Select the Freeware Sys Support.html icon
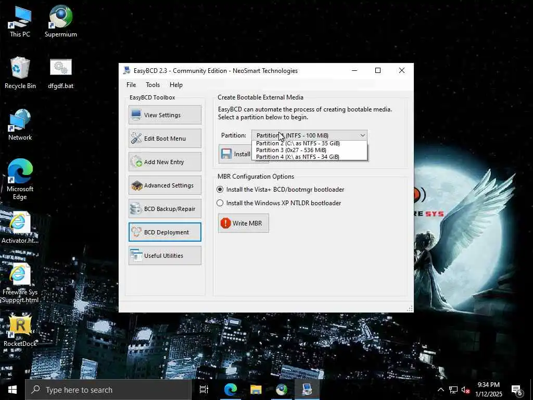Image resolution: width=533 pixels, height=400 pixels. point(20,283)
